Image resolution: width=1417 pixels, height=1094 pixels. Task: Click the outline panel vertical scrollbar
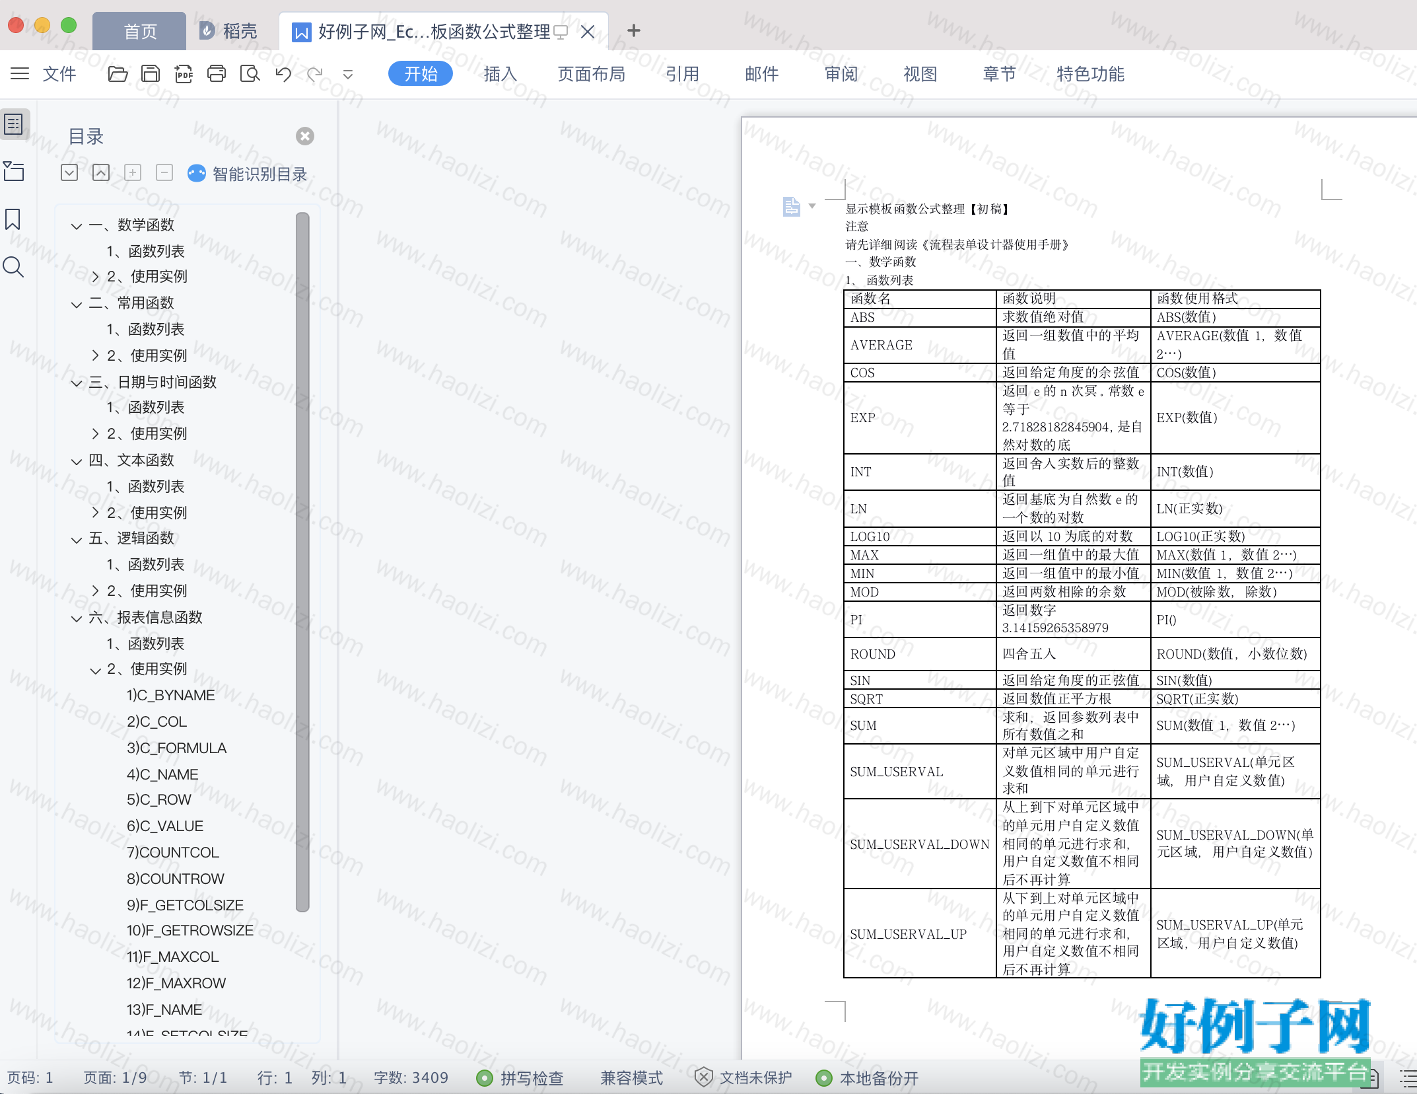coord(303,562)
